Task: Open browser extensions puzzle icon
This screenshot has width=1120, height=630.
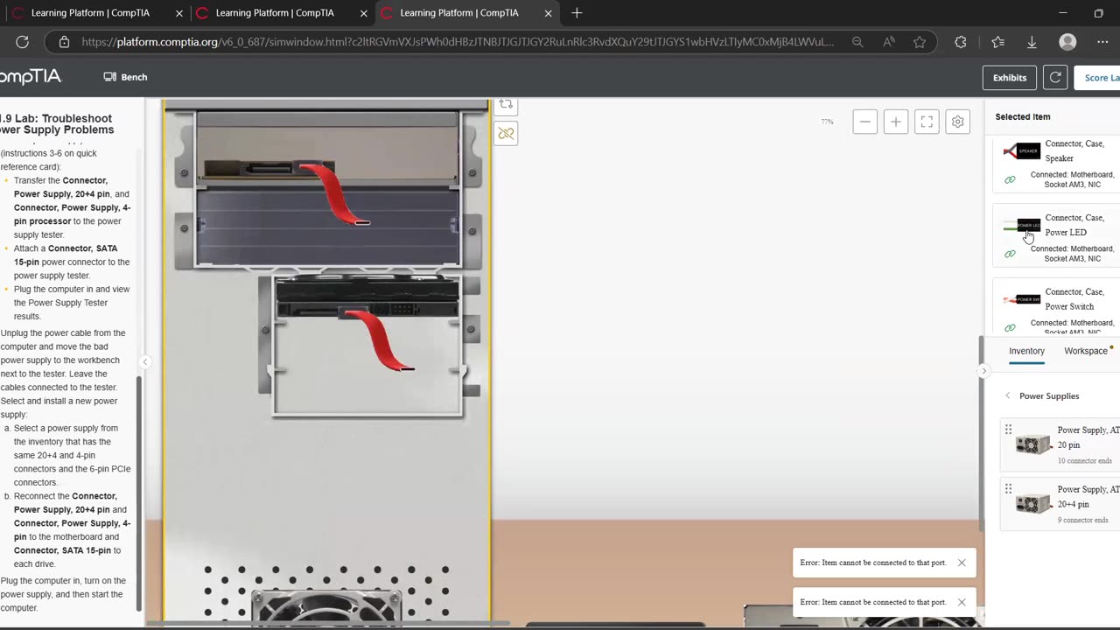Action: coord(961,42)
